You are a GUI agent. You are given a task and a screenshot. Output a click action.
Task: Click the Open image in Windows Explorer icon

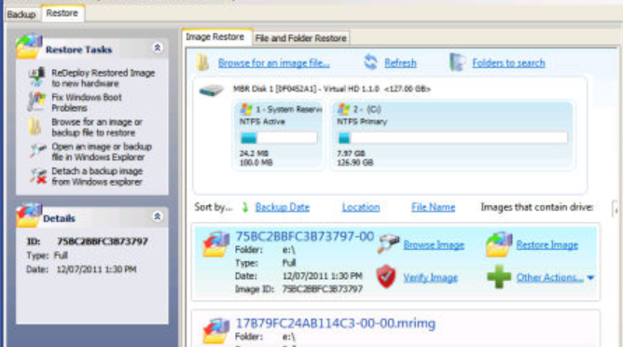[37, 151]
